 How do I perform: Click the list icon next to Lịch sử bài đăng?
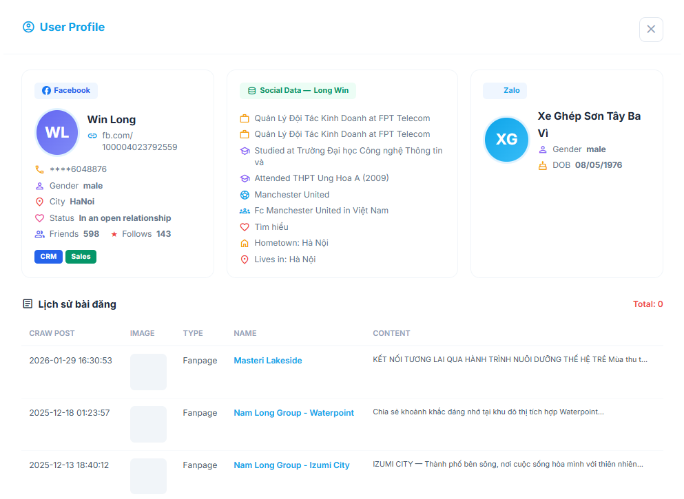click(28, 304)
